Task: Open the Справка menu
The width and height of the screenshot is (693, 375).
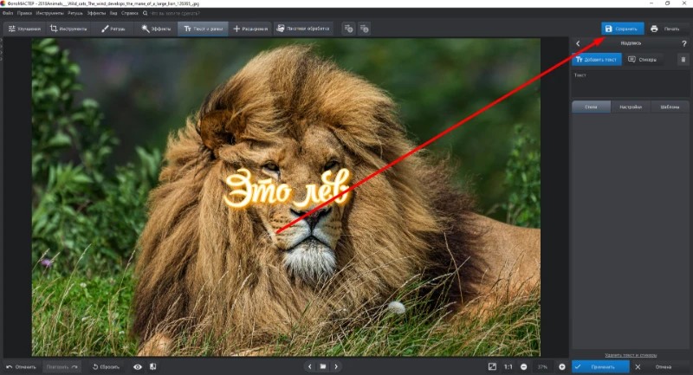Action: [129, 13]
